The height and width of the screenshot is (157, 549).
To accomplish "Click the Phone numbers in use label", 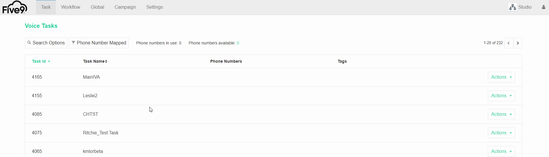I will click(159, 43).
